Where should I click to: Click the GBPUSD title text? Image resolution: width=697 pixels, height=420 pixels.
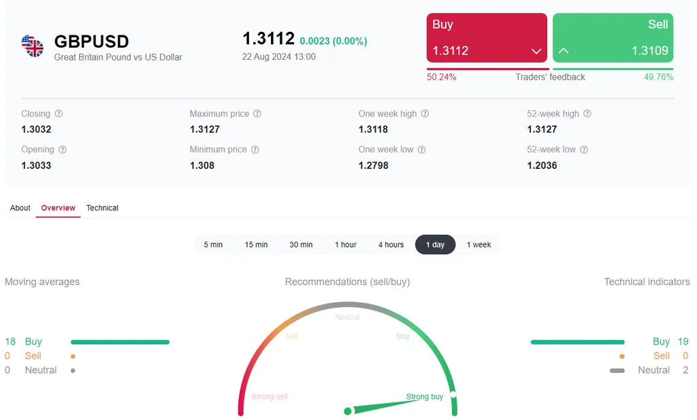(92, 42)
